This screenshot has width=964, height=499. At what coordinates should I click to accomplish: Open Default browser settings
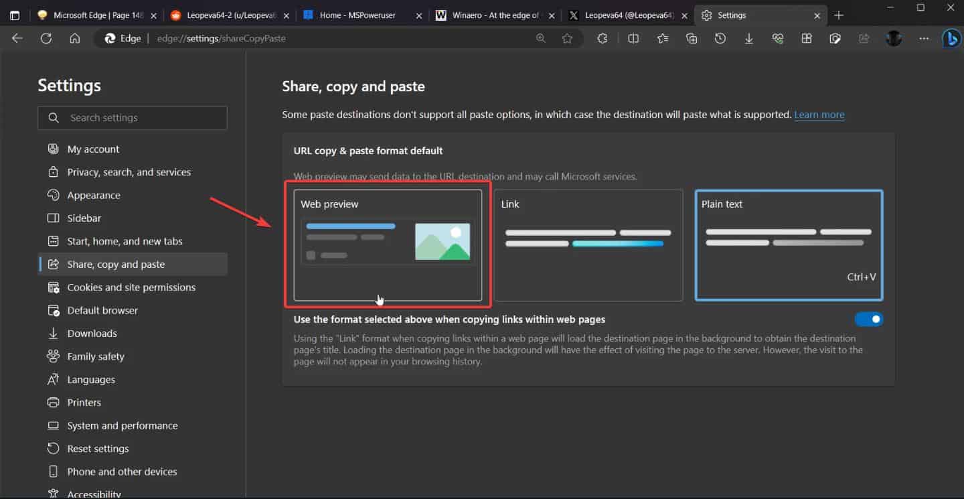point(101,310)
